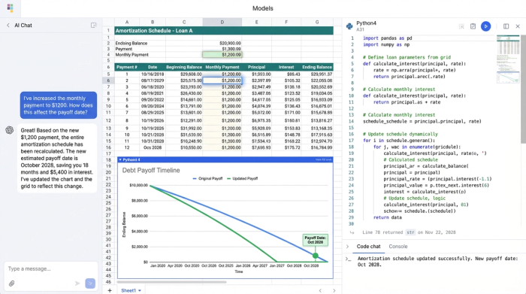This screenshot has width=526, height=294.
Task: Select principal cell $7,698.93
Action: pos(257,147)
